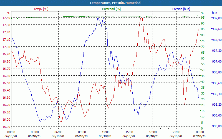Click pressure axis value 935,80
The width and height of the screenshot is (222, 139).
(217, 126)
